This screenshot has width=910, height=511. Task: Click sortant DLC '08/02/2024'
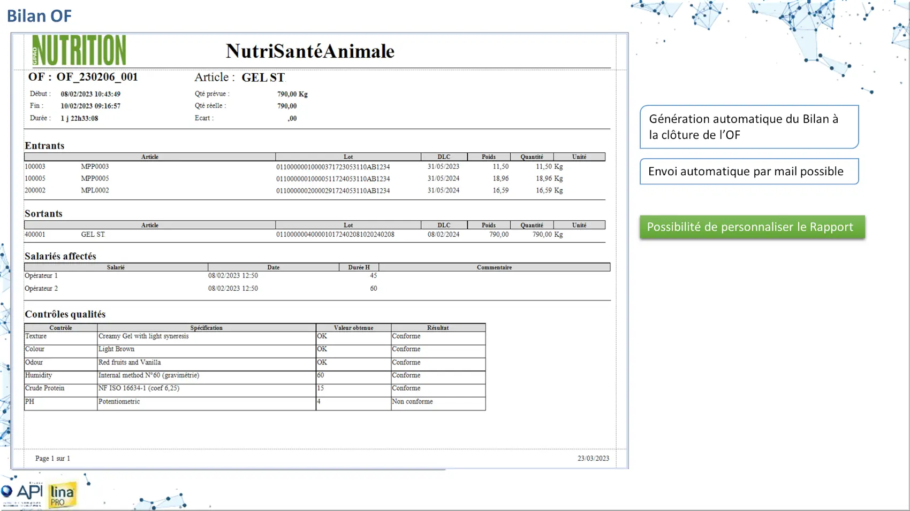coord(443,235)
